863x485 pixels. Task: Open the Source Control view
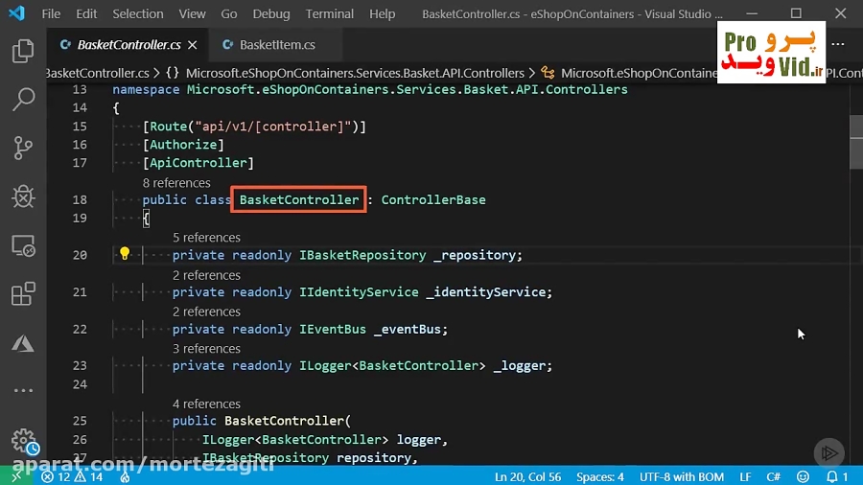(23, 148)
